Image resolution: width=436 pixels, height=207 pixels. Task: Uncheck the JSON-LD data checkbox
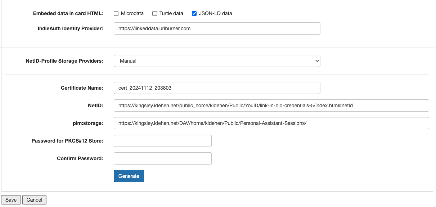[x=194, y=14]
